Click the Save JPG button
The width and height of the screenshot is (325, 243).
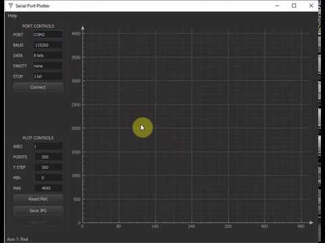tap(38, 211)
